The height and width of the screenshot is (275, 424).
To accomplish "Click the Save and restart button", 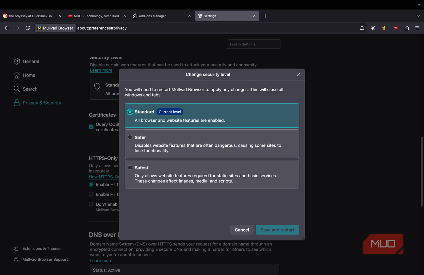I will [277, 230].
